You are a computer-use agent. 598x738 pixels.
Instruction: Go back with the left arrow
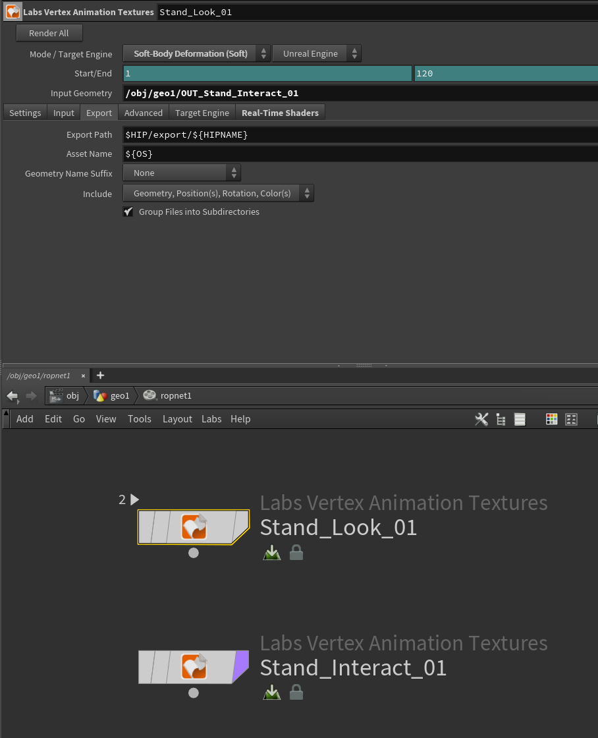[13, 396]
